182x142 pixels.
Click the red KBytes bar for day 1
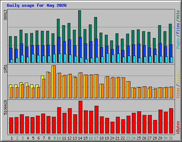[11, 126]
